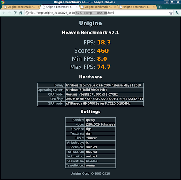Click the 'GPU model:' label

click(56, 103)
